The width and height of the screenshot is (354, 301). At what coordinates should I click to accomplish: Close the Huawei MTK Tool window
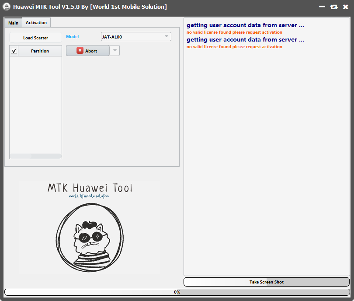tap(345, 7)
